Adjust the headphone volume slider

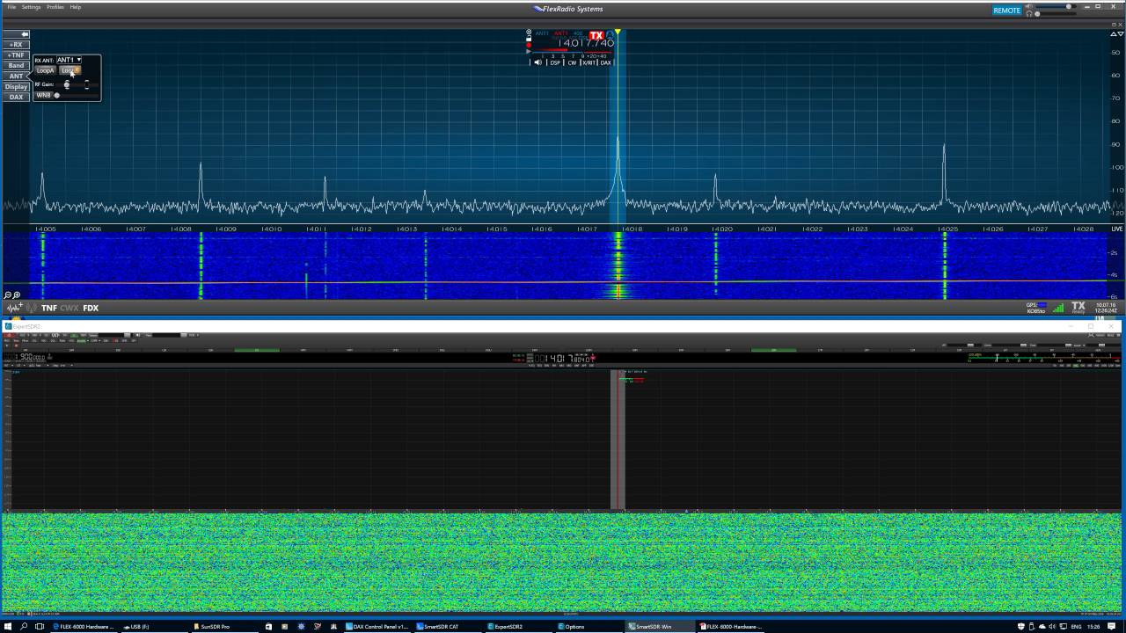click(x=1056, y=14)
